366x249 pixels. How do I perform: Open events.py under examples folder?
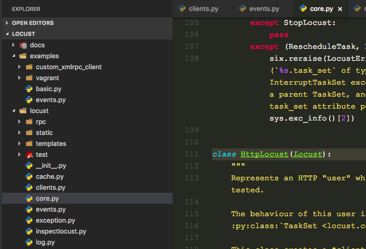87,100
